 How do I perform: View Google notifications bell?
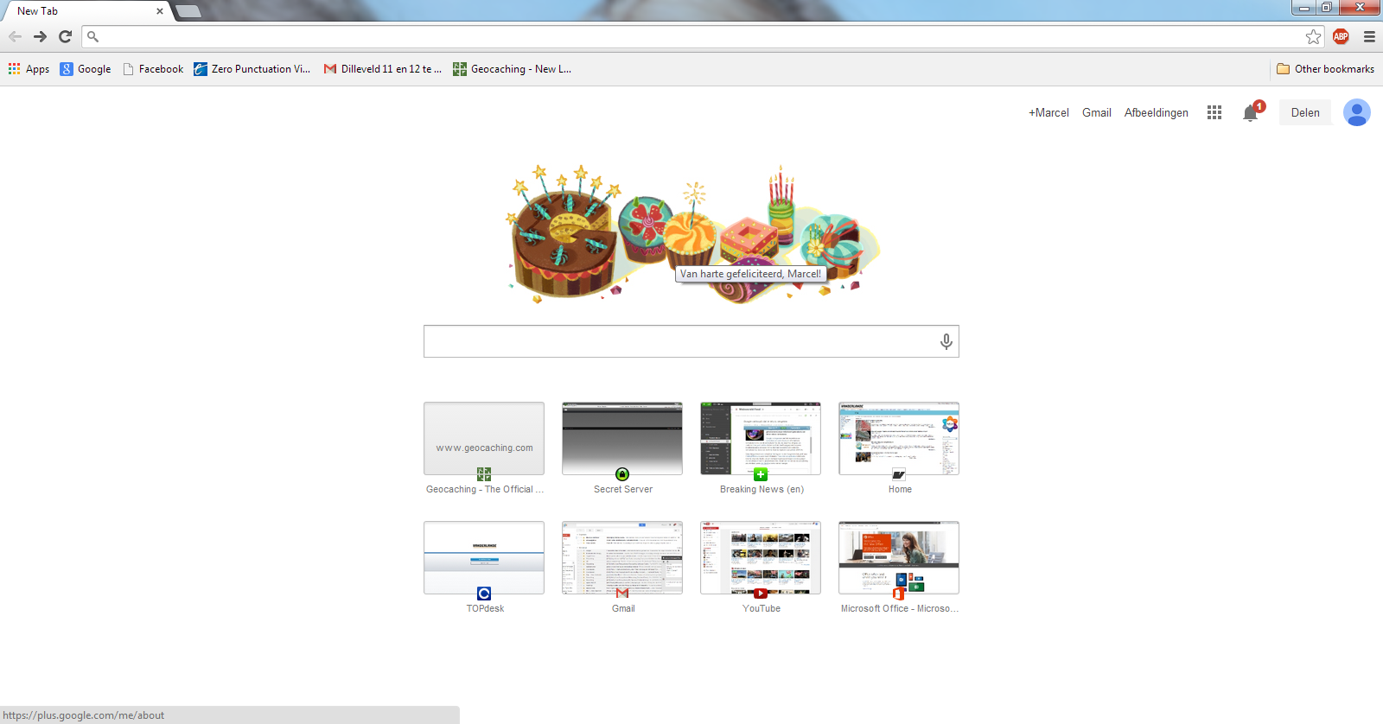[x=1250, y=113]
